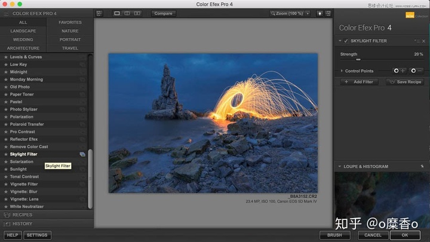Toggle favorite star for Pro Contrast

6,131
